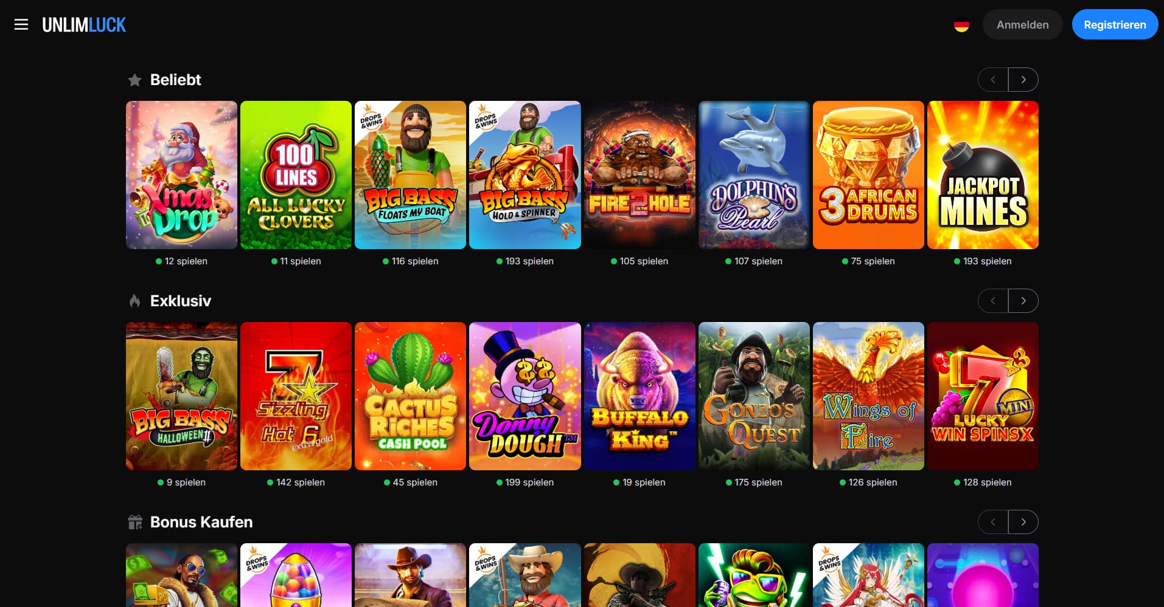The width and height of the screenshot is (1164, 607).
Task: Select the Gonzo's Quest game tile
Action: (754, 396)
